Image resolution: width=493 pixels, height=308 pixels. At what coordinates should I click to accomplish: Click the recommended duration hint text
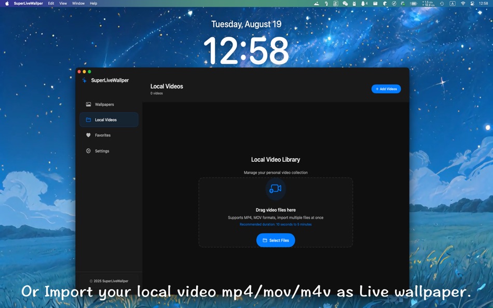(x=276, y=224)
